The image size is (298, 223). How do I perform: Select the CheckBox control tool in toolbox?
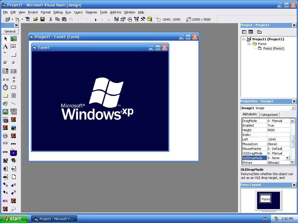pos(5,63)
